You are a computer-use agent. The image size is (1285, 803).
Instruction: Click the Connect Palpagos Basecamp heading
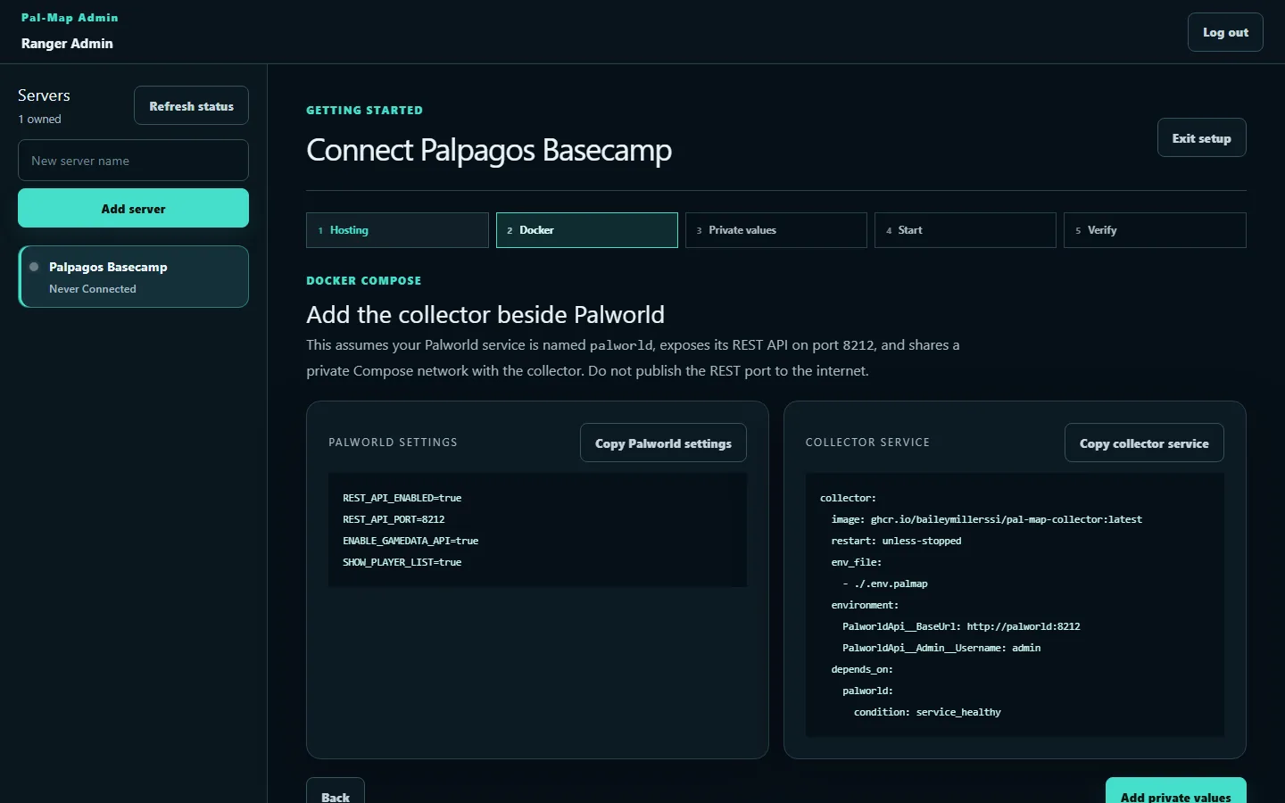[489, 150]
